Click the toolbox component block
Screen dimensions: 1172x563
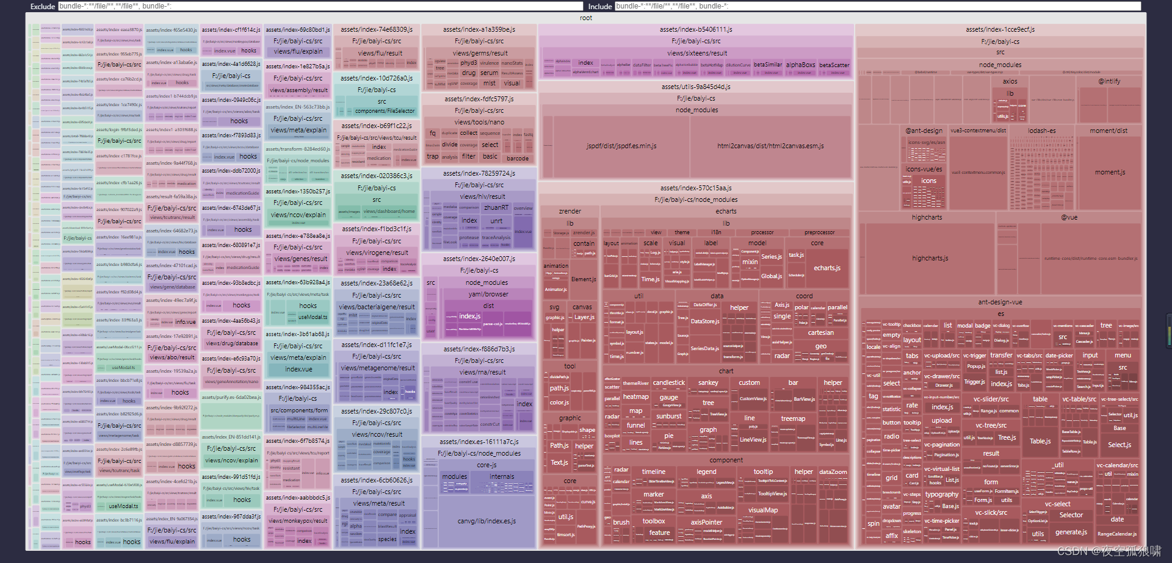click(653, 522)
